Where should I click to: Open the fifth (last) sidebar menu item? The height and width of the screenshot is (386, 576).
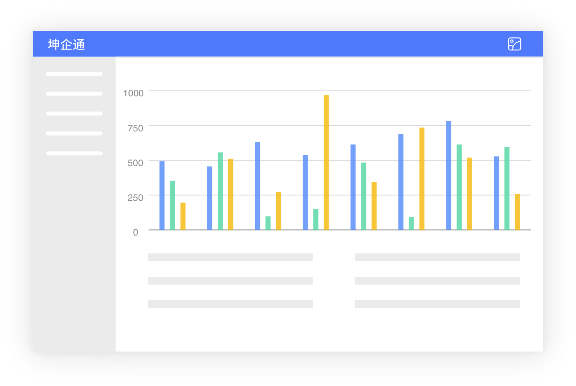(74, 153)
